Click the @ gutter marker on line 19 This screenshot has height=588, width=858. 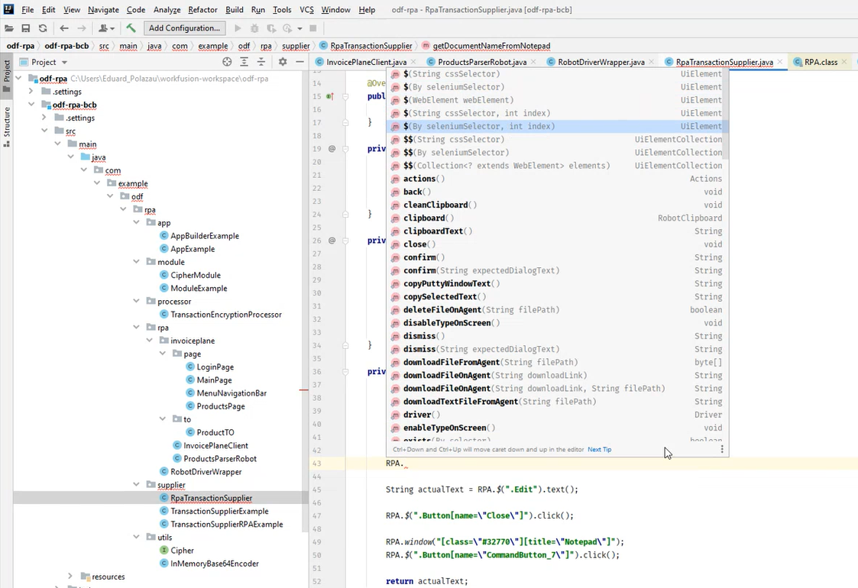coord(332,149)
